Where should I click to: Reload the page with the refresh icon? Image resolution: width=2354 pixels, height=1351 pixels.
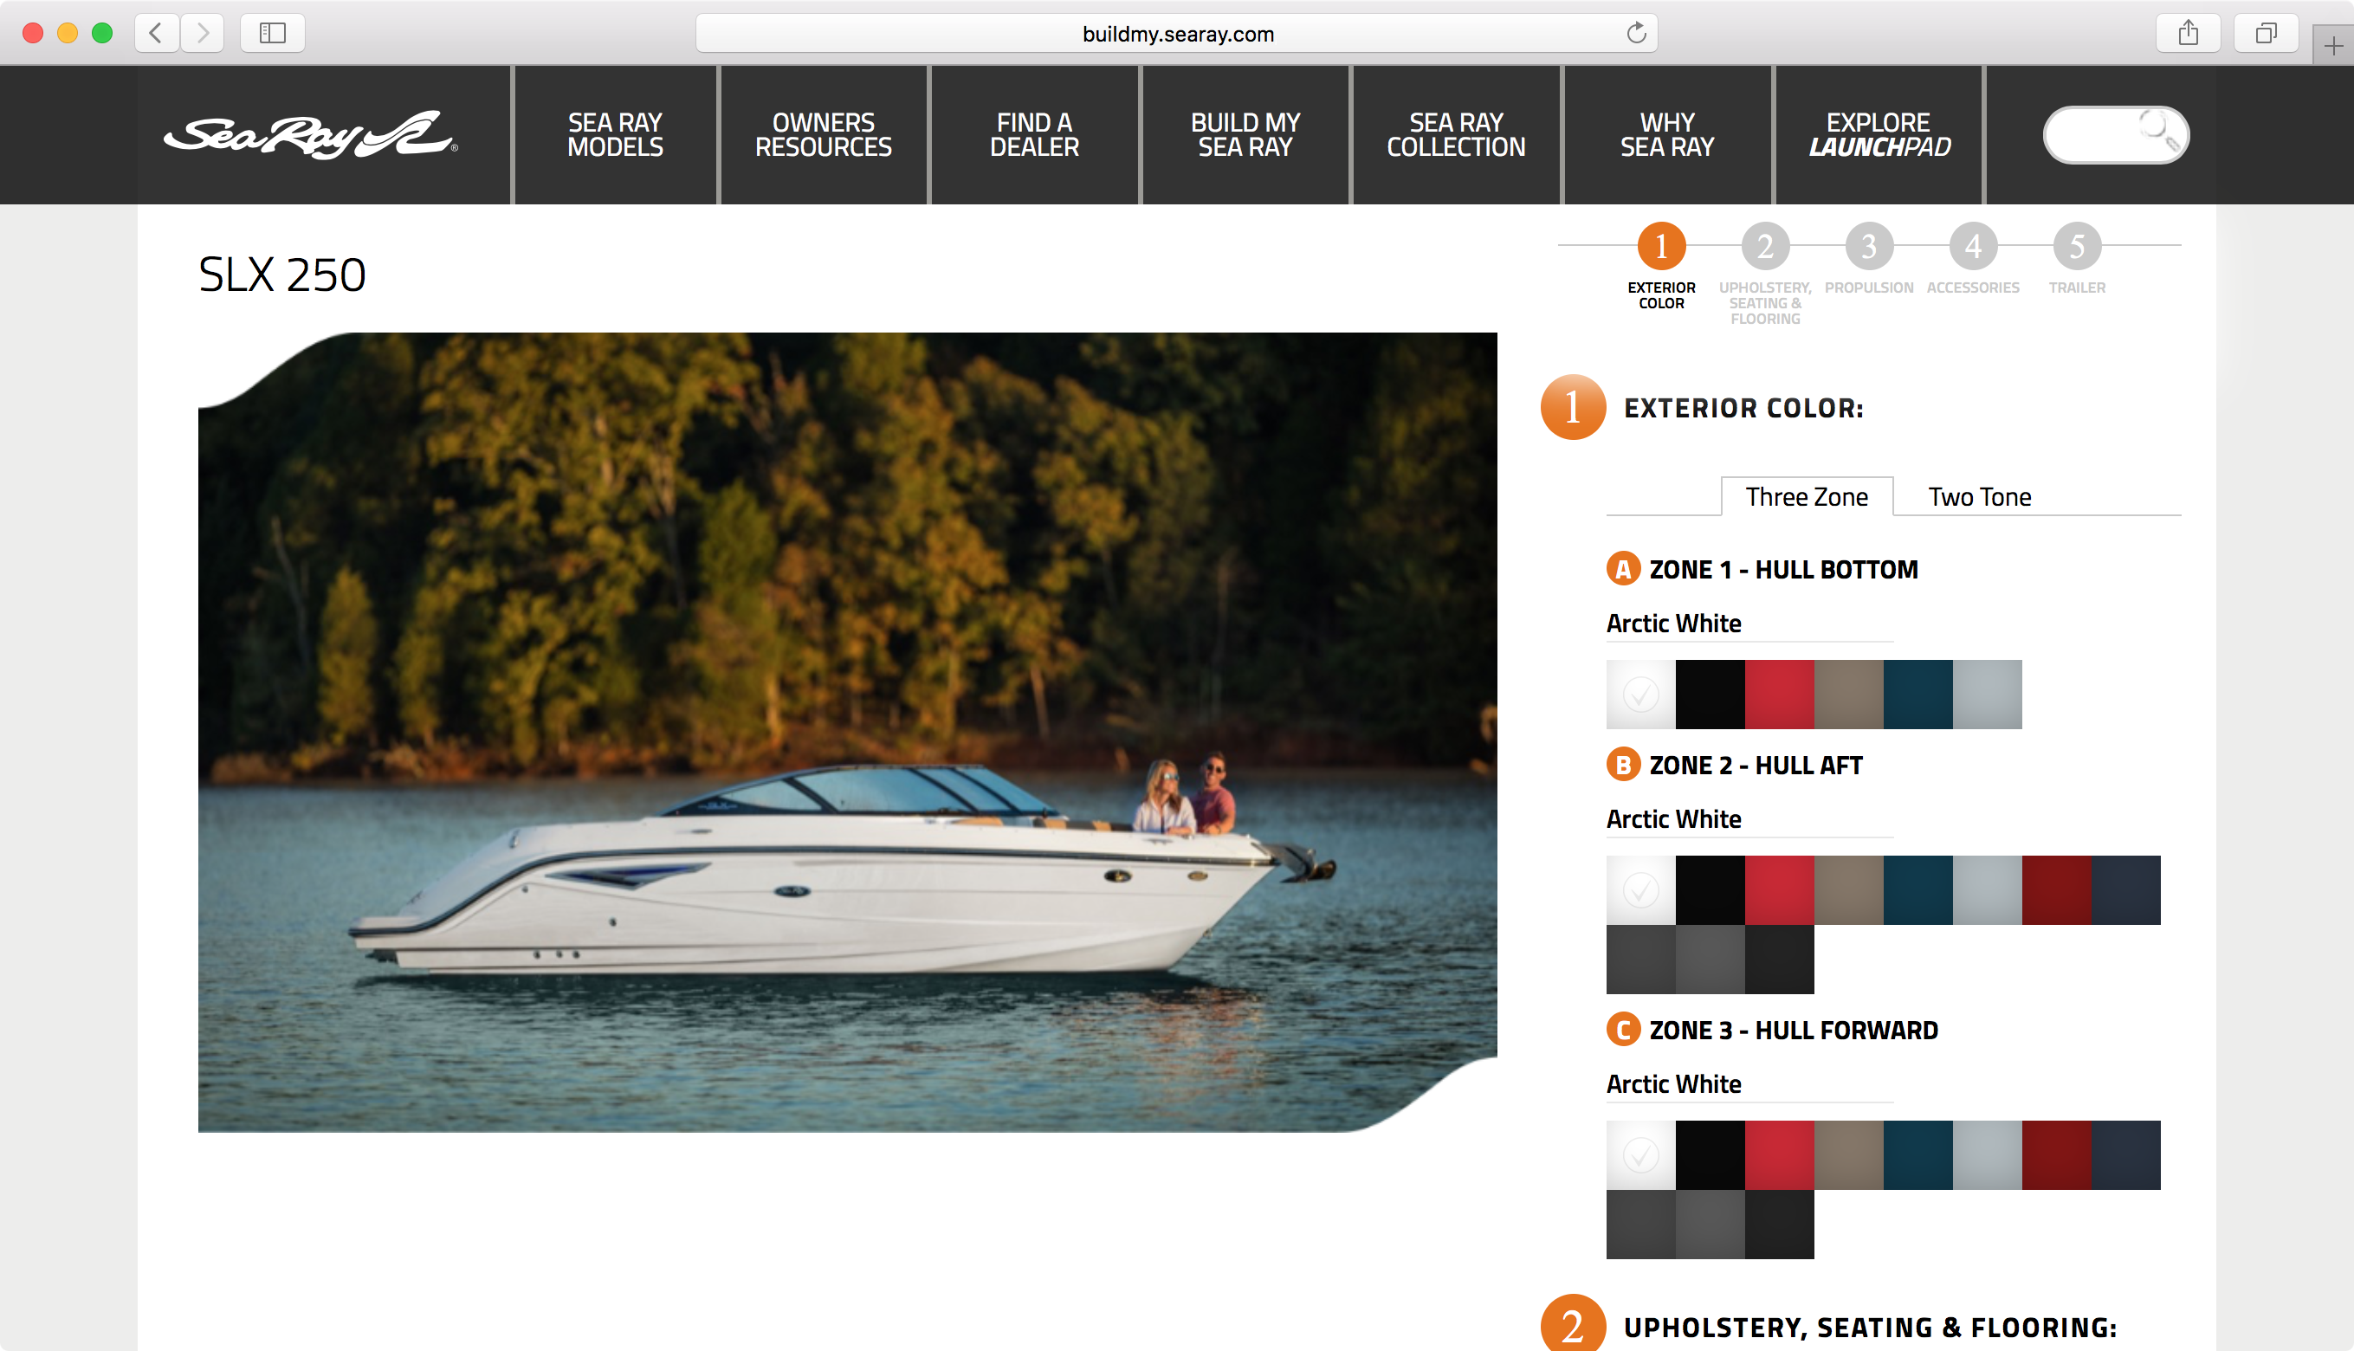click(1636, 34)
